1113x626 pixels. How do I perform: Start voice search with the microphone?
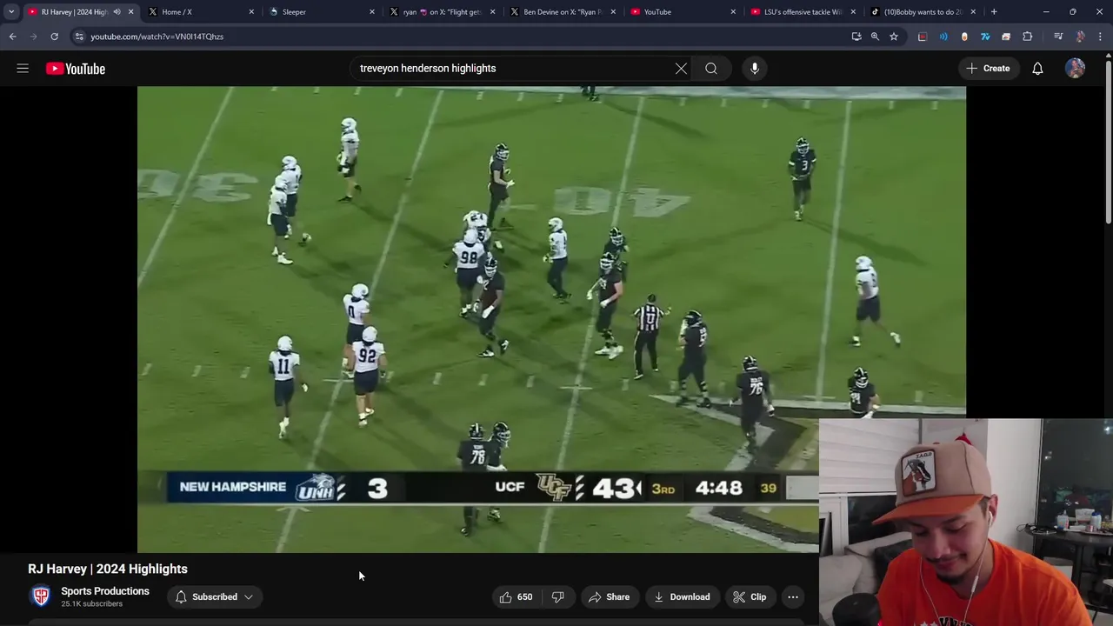point(755,68)
